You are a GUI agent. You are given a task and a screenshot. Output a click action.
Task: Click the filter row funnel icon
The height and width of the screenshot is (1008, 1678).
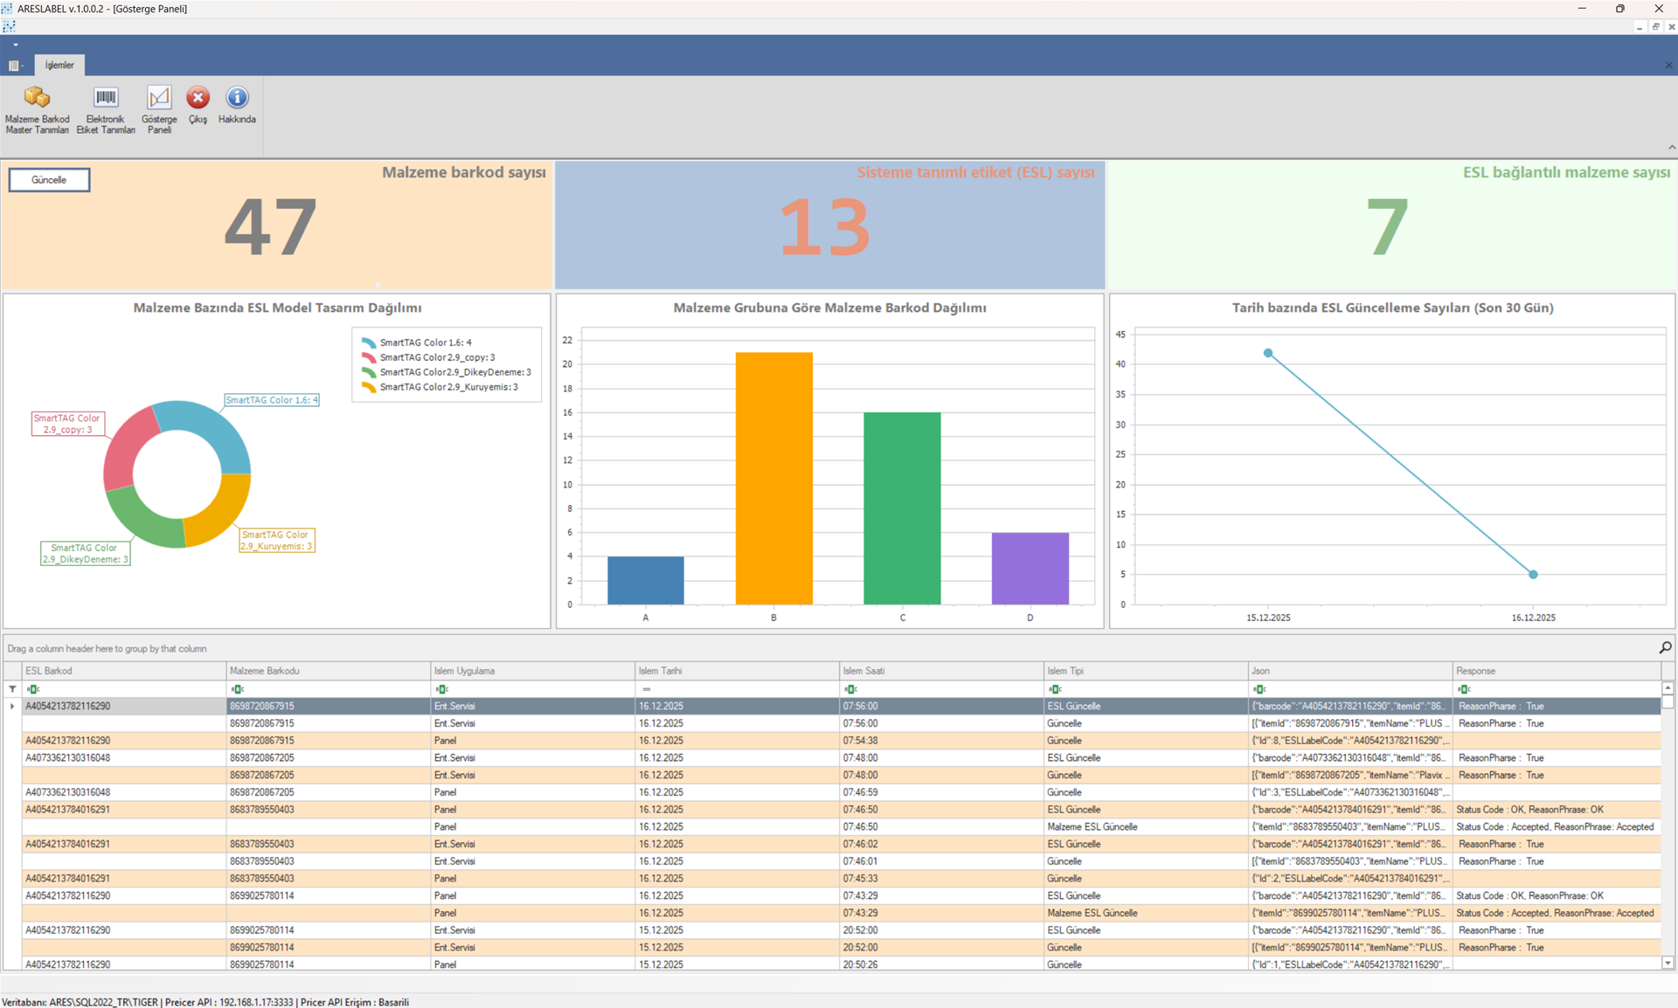[12, 689]
